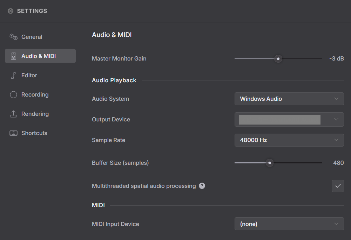Click the Master Monitor Gain slider handle
This screenshot has height=240, width=351.
pos(278,59)
